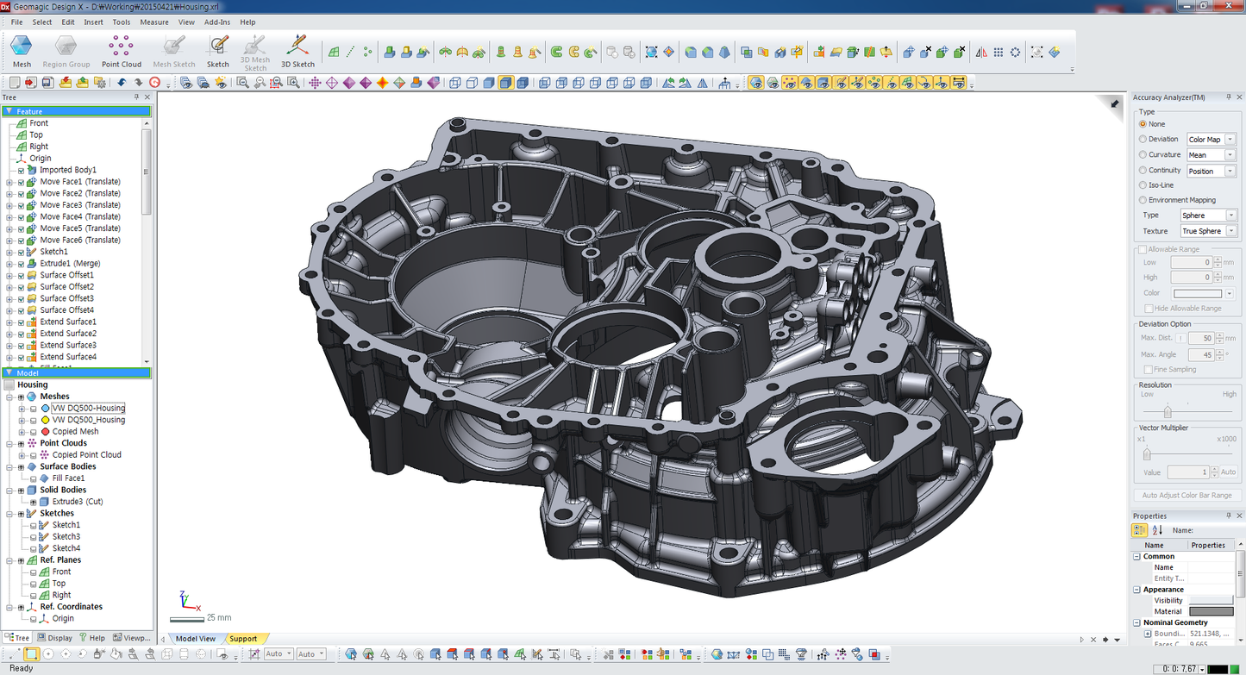This screenshot has height=675, width=1246.
Task: Click the Region Group icon
Action: coord(66,51)
